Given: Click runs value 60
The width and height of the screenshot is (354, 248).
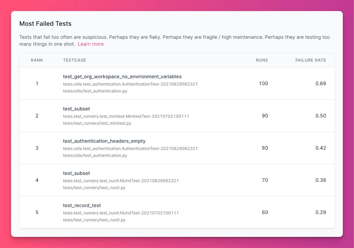Looking at the screenshot, I should coord(265,212).
